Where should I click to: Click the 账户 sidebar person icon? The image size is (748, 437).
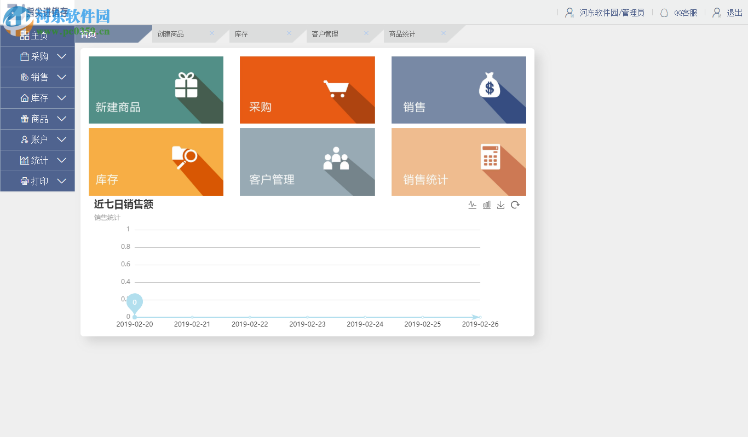(x=25, y=139)
